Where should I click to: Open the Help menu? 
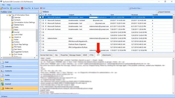[9, 5]
